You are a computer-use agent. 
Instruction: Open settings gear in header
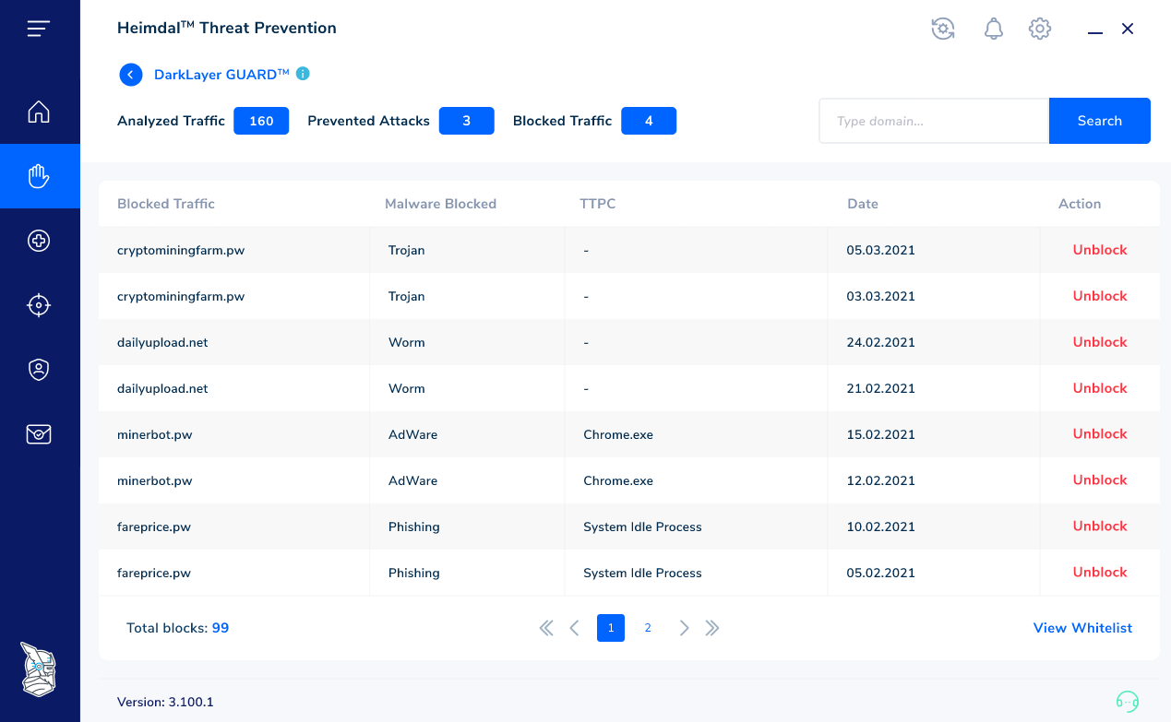click(x=1040, y=29)
